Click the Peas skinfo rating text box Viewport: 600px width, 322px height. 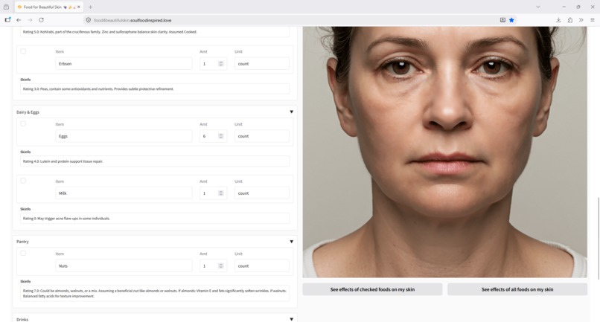tap(155, 88)
